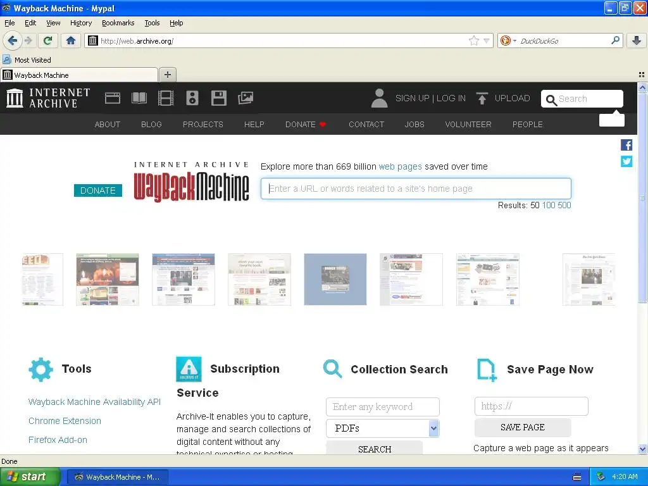Open a new tab with plus button
Image resolution: width=648 pixels, height=486 pixels.
tap(167, 75)
